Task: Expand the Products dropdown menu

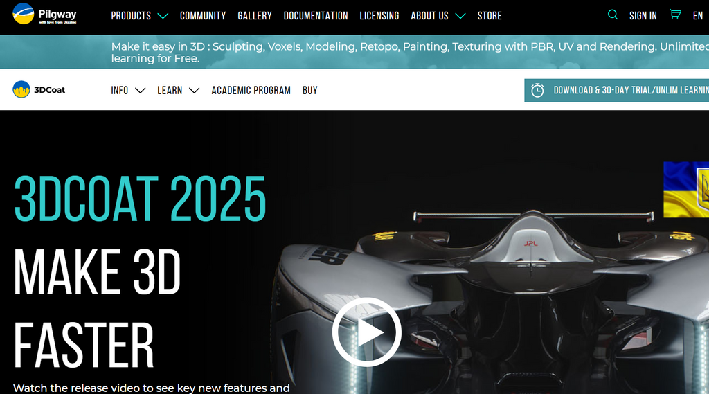Action: [139, 15]
